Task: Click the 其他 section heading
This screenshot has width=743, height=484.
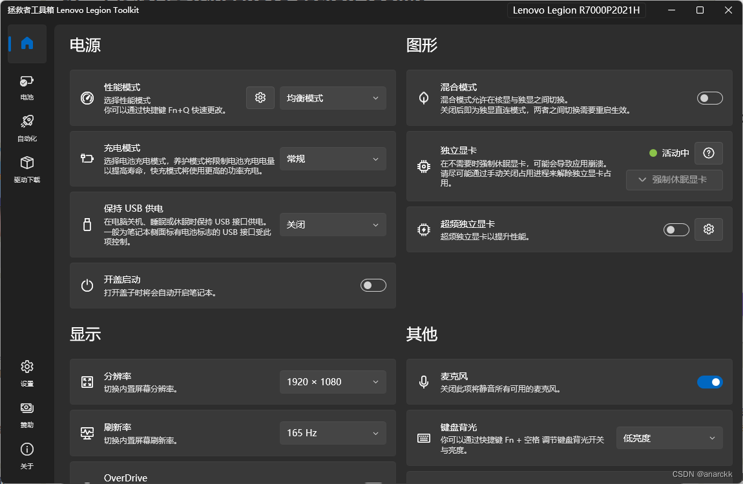Action: coord(422,334)
